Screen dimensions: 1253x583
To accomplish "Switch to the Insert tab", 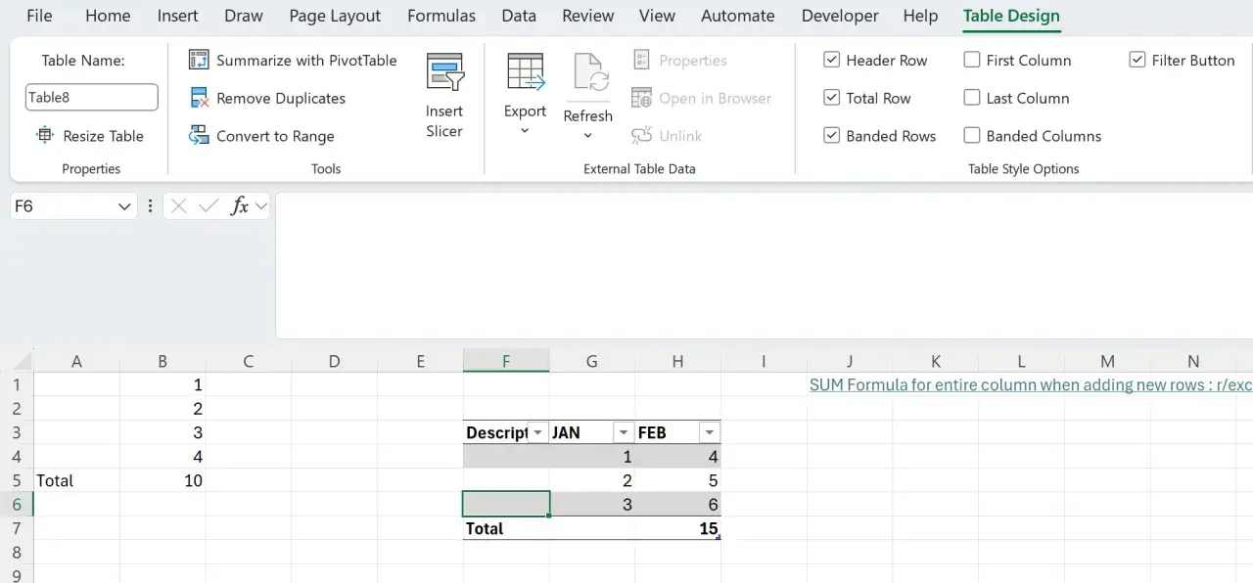I will click(x=177, y=16).
